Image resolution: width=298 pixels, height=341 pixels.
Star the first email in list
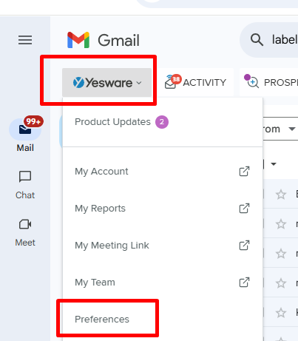click(x=281, y=195)
